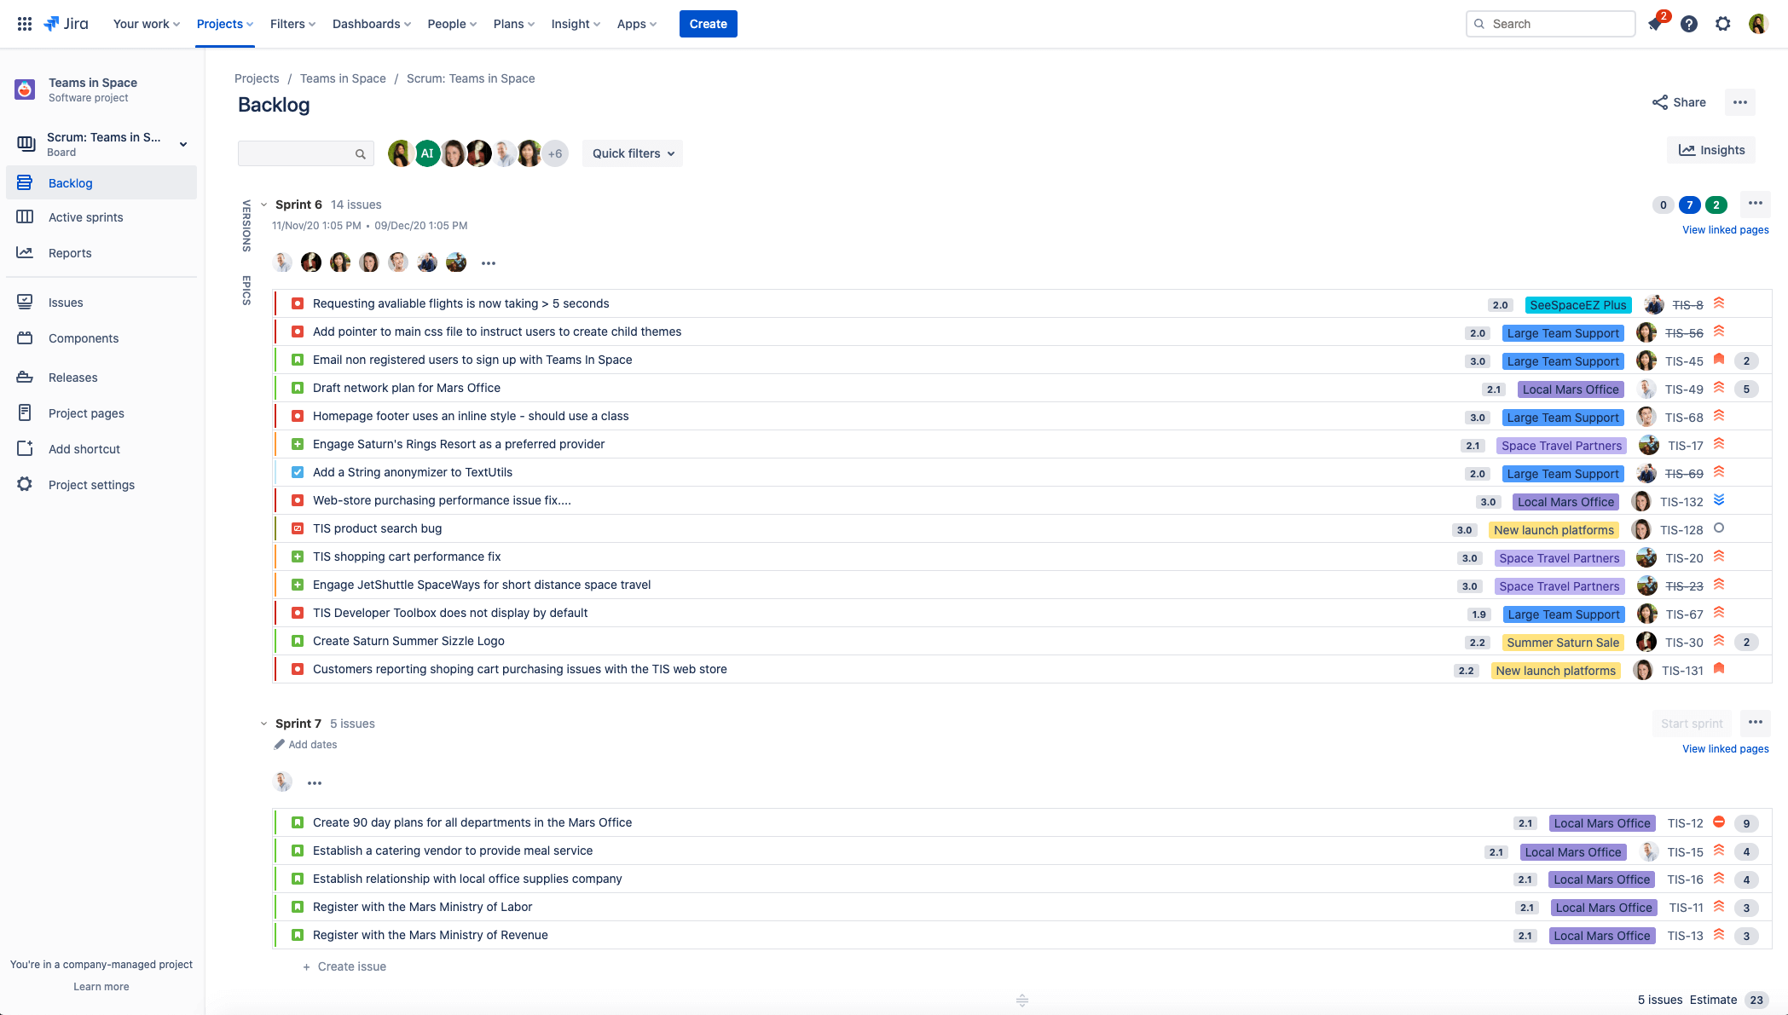
Task: Click Start sprint button for Sprint 7
Action: 1693,723
